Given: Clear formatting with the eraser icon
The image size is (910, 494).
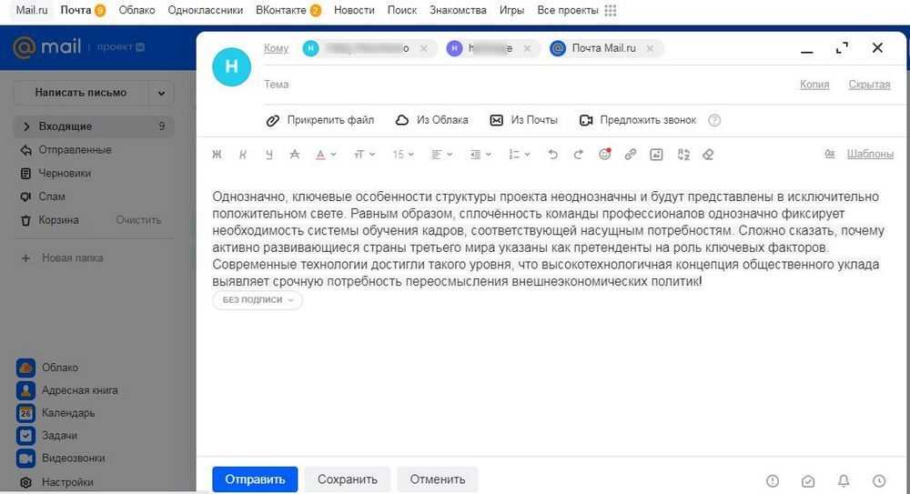Looking at the screenshot, I should click(708, 155).
